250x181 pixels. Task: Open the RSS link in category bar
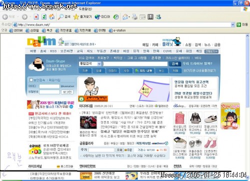click(x=53, y=51)
